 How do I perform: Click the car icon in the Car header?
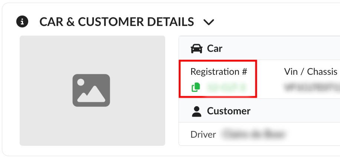(196, 48)
